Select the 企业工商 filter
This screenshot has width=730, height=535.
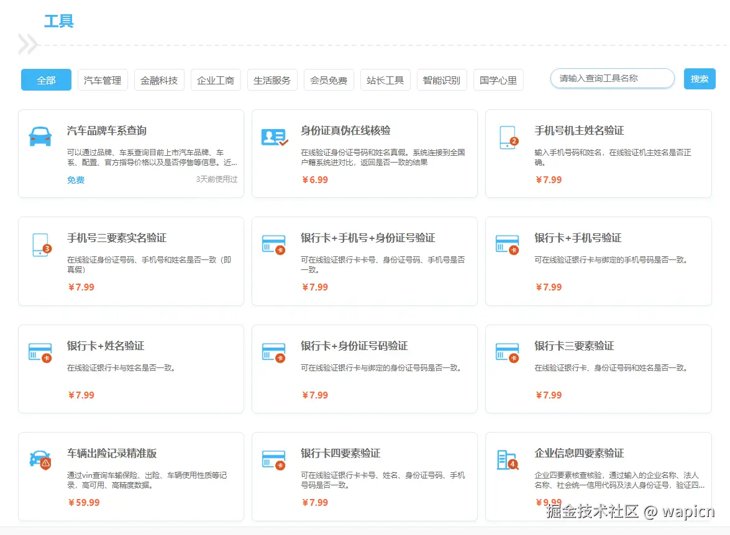pos(216,79)
